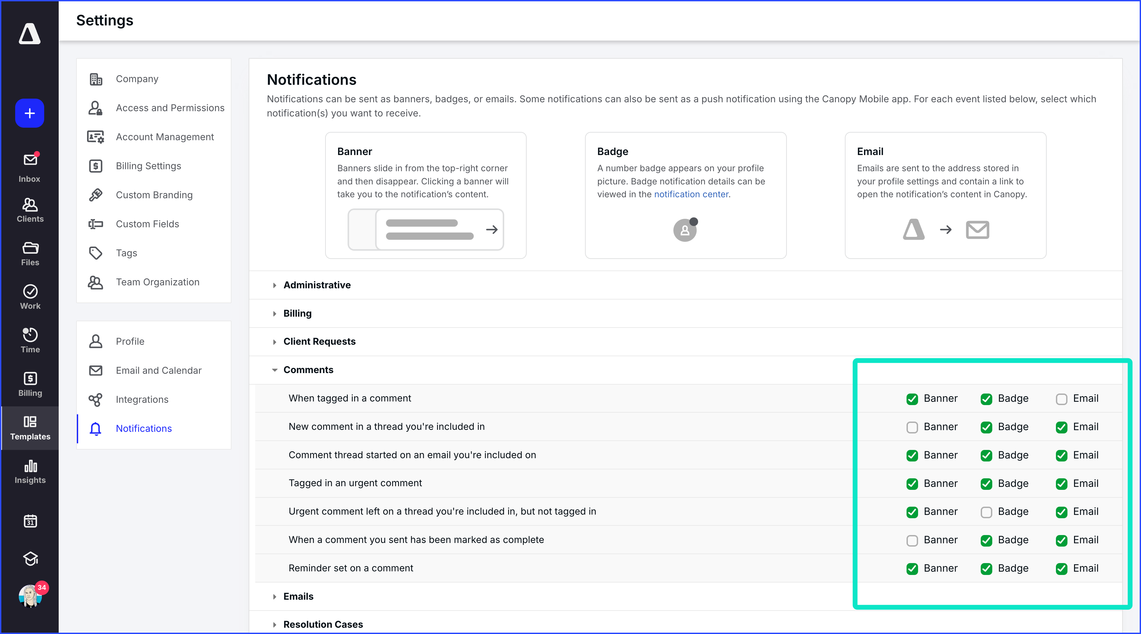Click the graduation cap learning icon
Screen dimensions: 1141x634
(x=30, y=559)
